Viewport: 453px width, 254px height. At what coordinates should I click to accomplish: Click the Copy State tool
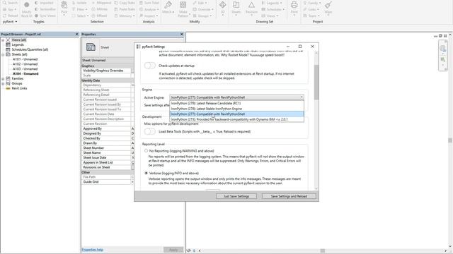[x=125, y=3]
